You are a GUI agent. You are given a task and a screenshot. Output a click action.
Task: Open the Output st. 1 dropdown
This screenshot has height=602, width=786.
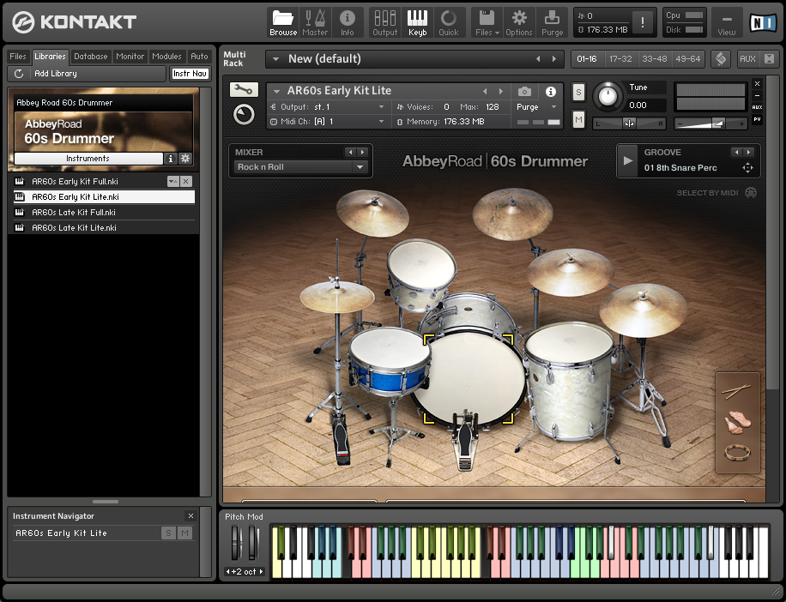pyautogui.click(x=382, y=106)
